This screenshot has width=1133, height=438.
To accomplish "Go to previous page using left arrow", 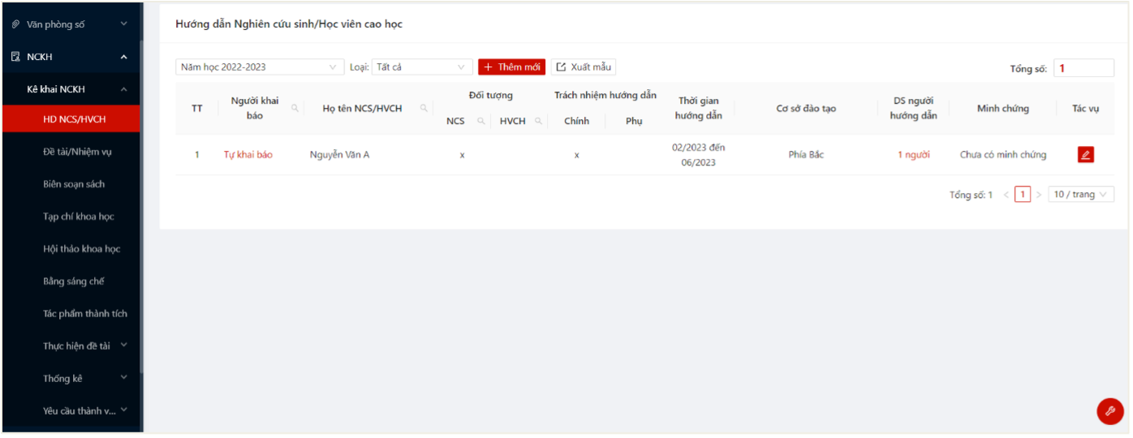I will (x=1006, y=195).
